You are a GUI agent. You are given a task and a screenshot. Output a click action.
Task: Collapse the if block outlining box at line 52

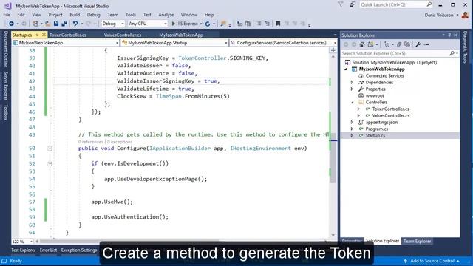50,164
